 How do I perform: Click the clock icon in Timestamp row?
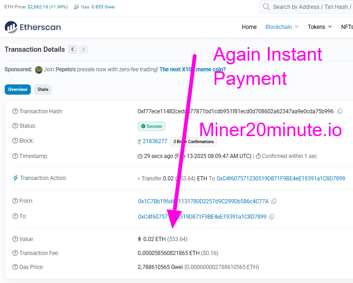140,156
